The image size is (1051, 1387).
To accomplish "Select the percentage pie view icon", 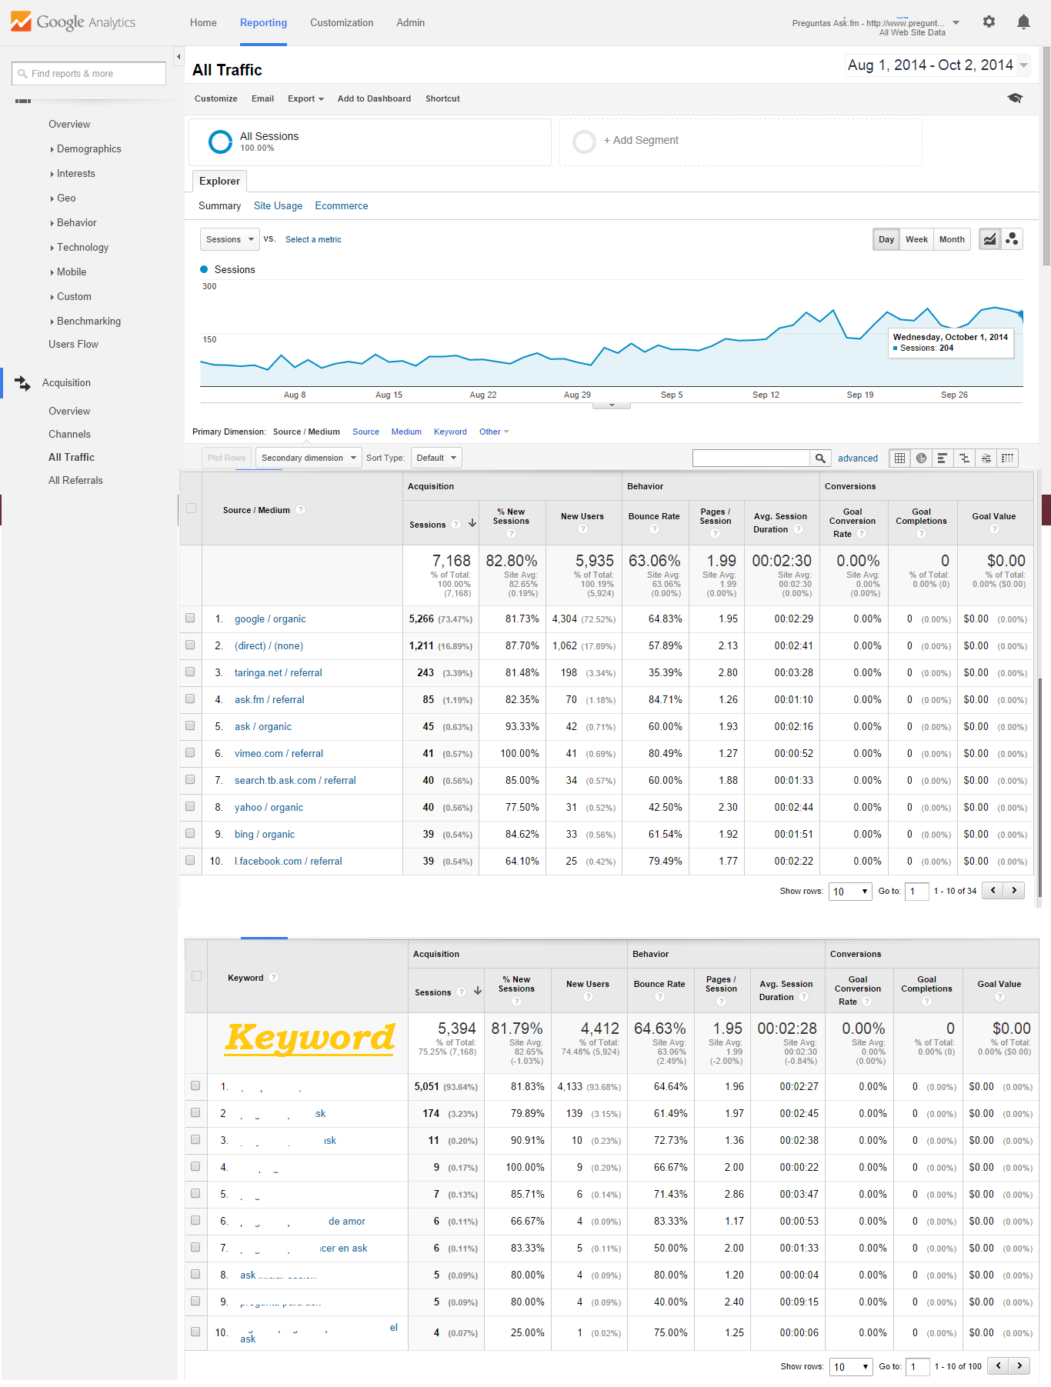I will (x=921, y=458).
